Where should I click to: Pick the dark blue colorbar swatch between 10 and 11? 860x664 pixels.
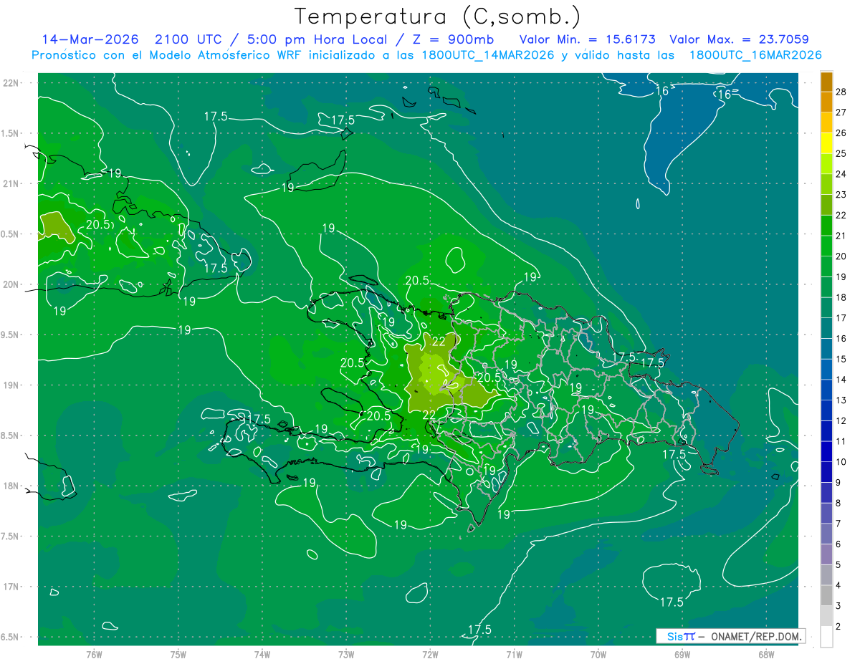coord(826,452)
